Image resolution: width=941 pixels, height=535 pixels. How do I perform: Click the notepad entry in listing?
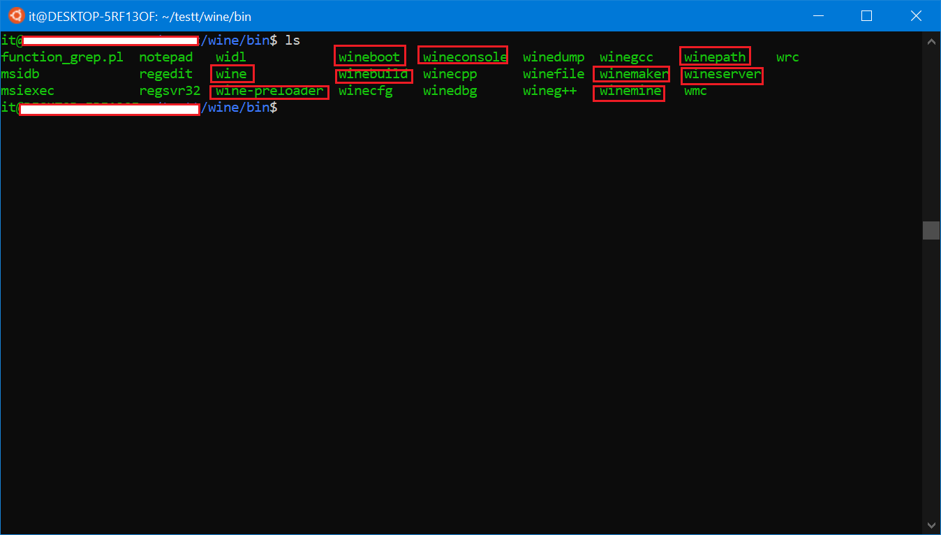(x=165, y=57)
